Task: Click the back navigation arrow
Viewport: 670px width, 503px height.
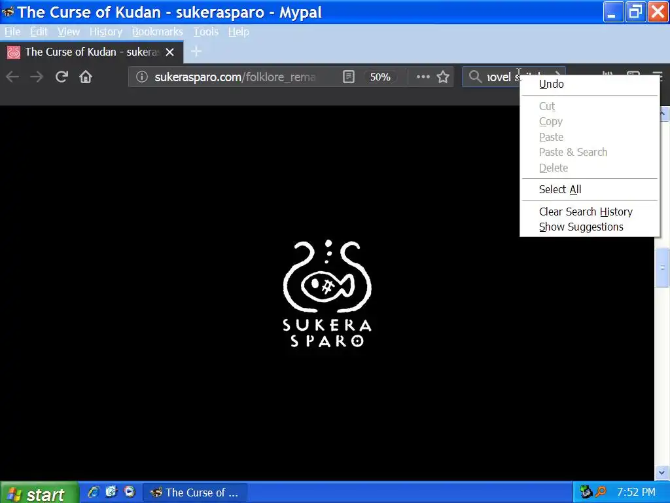Action: click(x=12, y=77)
